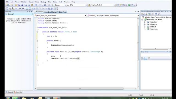
Task: Comment out selected lines icon
Action: click(27, 9)
